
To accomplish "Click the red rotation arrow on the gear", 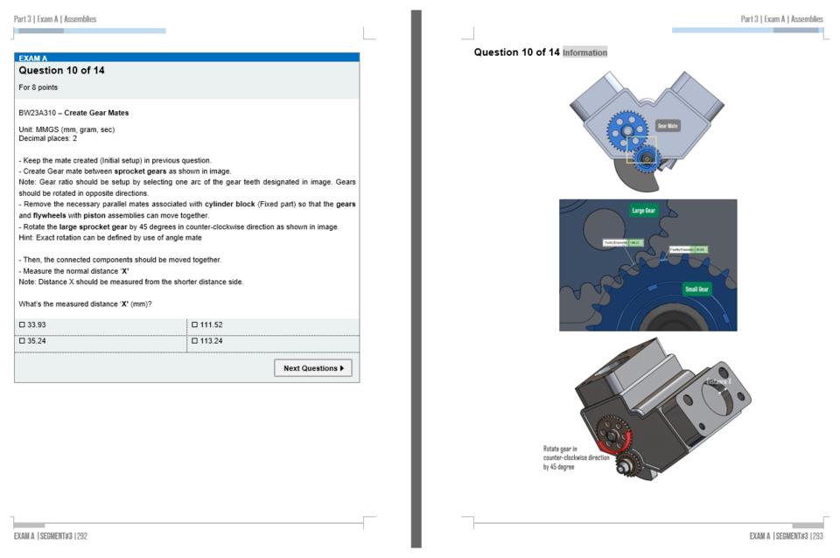I will (615, 443).
